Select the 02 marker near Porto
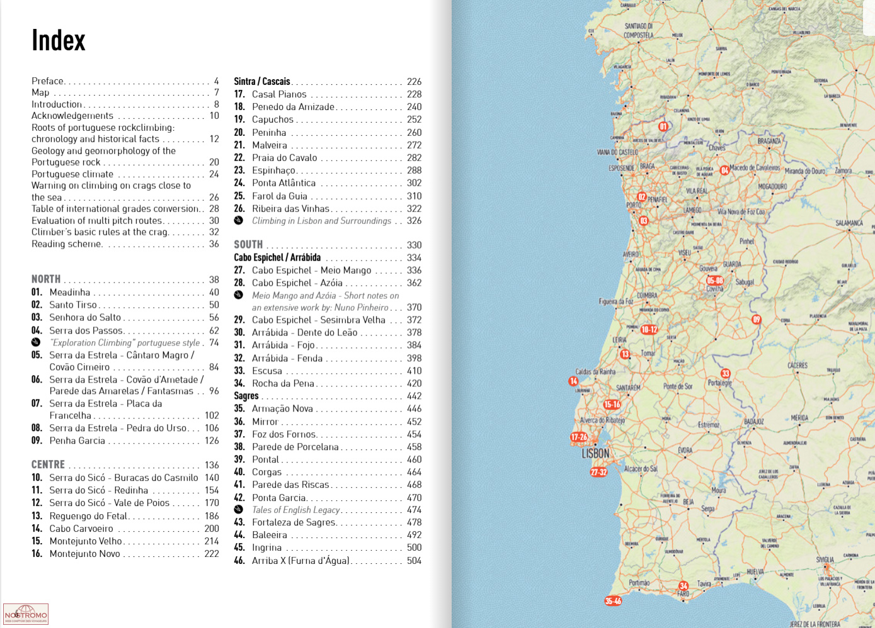This screenshot has height=628, width=875. pyautogui.click(x=641, y=197)
